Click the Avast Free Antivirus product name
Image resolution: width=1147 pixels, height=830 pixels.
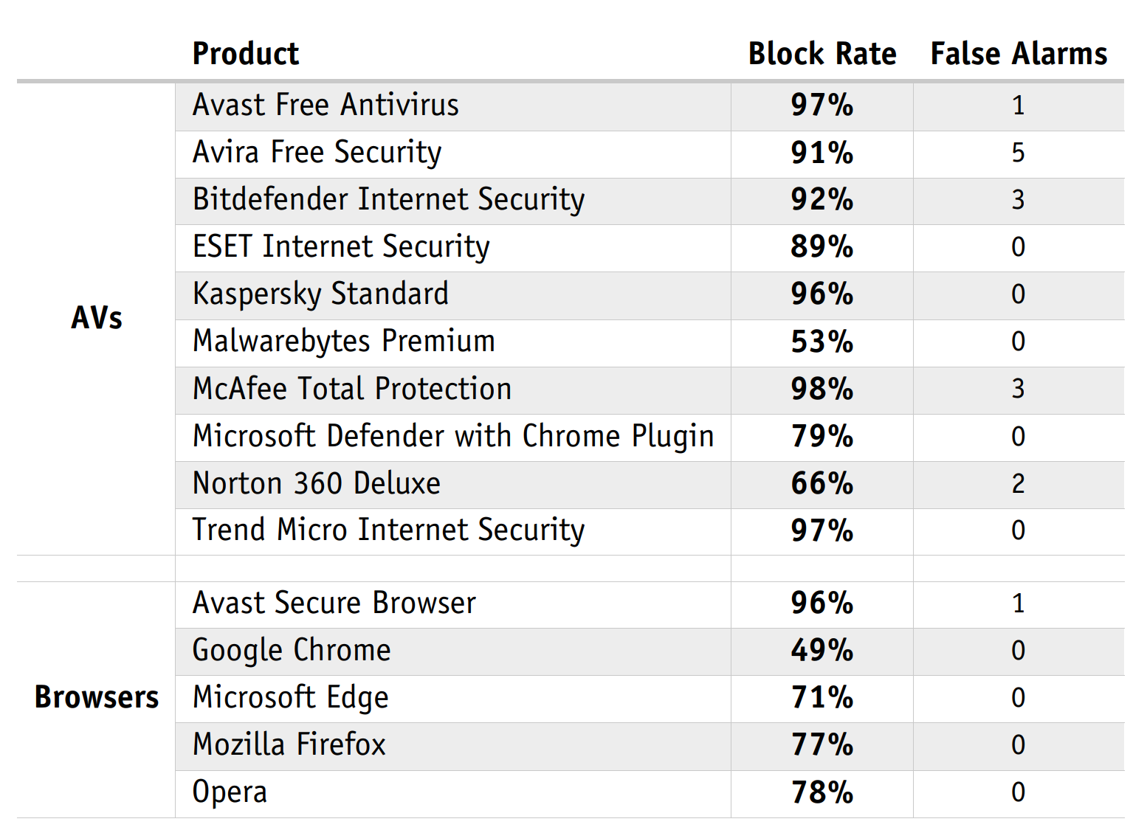pos(325,105)
